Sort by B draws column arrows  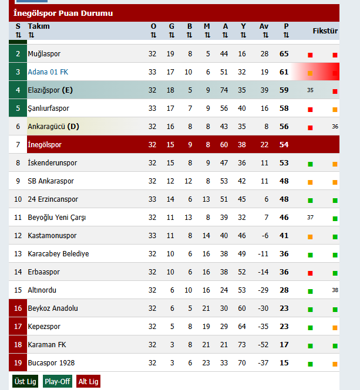tap(190, 35)
